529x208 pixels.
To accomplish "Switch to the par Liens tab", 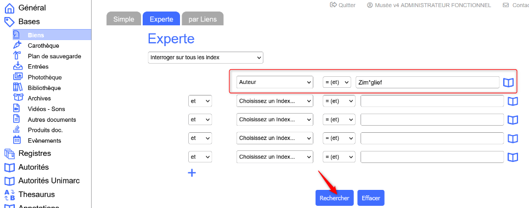I will 202,19.
